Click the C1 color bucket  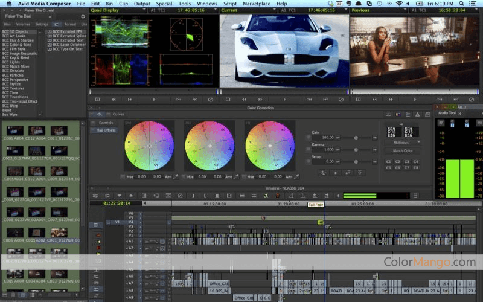388,162
